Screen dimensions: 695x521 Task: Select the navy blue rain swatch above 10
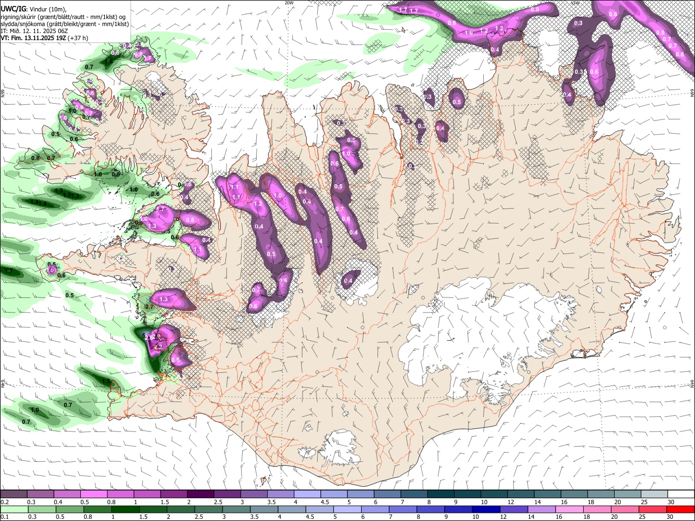coord(485,509)
